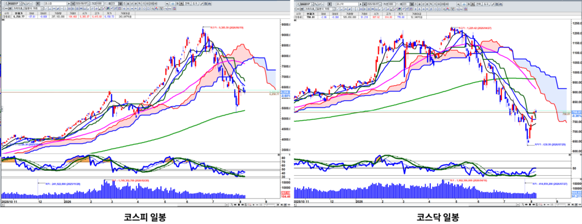Open symbol code dropdown in KOSDAQ window
582x224 pixels.
[312, 3]
